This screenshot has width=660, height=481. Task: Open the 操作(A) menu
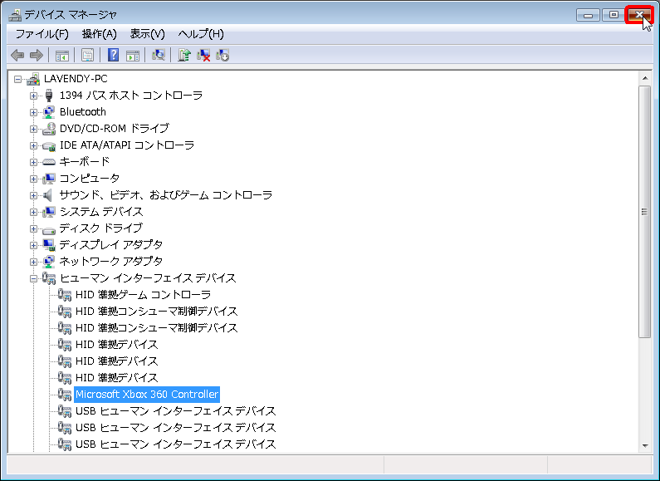[x=99, y=34]
